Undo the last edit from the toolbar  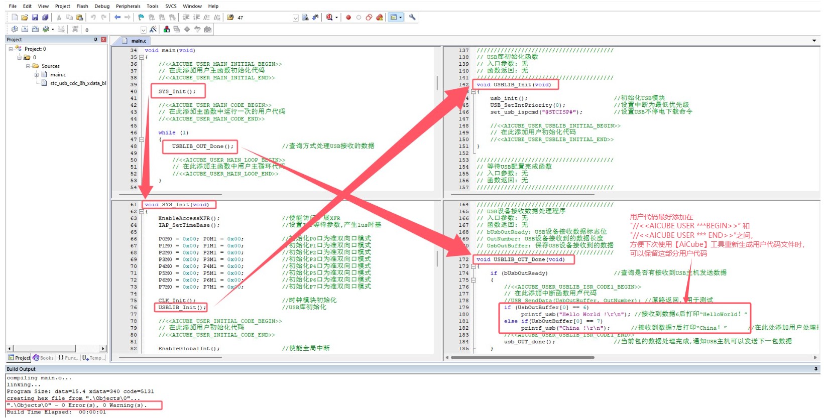(x=93, y=17)
